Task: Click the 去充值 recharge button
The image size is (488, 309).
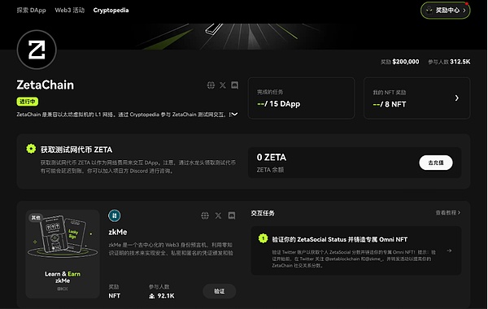Action: [436, 163]
